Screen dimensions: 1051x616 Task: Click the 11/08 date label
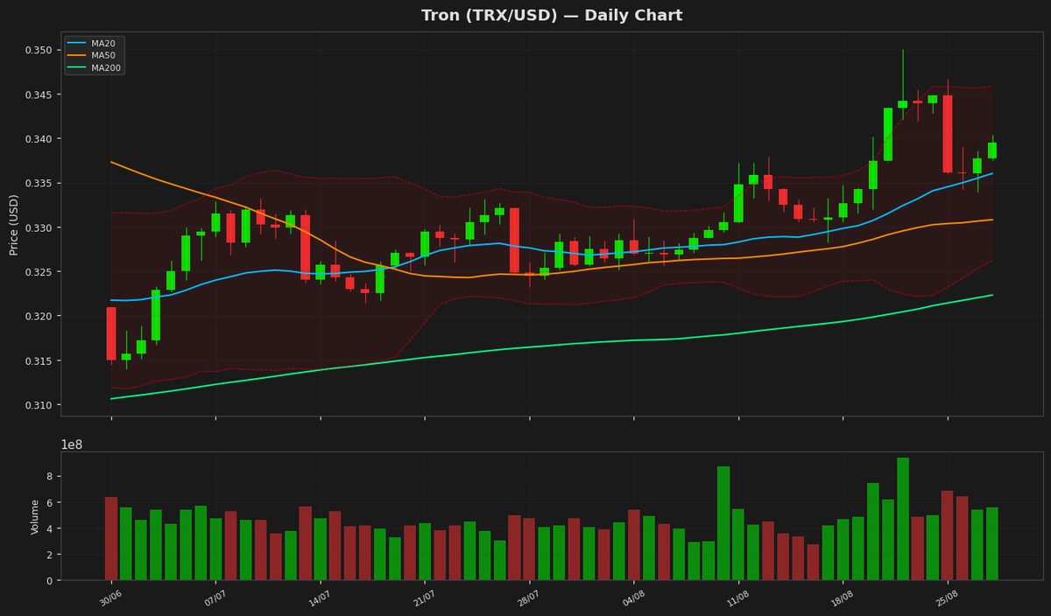tap(737, 597)
